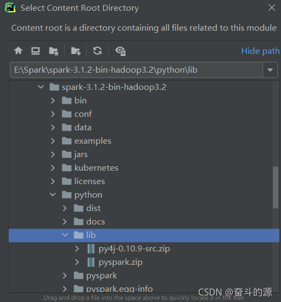Close the Select Content Root Directory dialog
The width and height of the screenshot is (281, 302).
click(272, 8)
